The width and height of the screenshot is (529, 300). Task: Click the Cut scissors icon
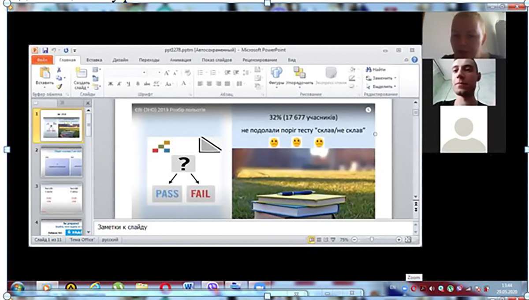coord(59,70)
